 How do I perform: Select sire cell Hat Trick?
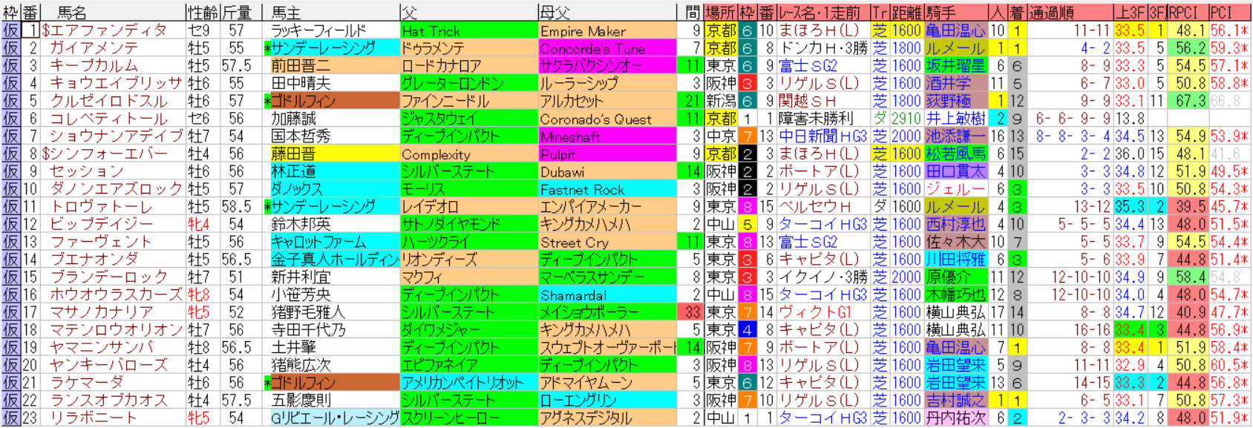click(x=431, y=30)
